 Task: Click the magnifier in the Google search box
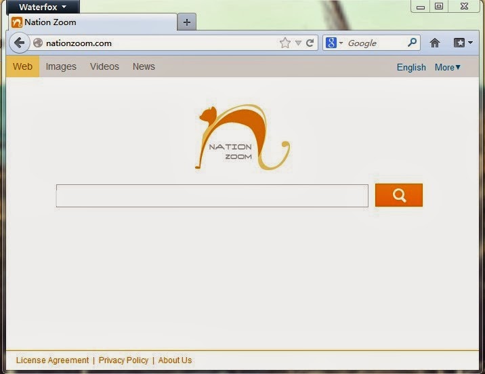pyautogui.click(x=412, y=43)
